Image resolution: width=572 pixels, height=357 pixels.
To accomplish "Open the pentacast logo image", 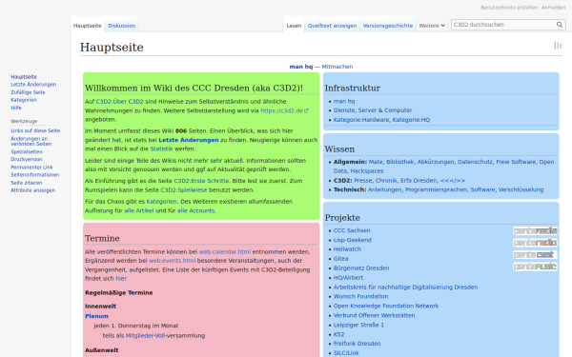I will [x=535, y=254].
